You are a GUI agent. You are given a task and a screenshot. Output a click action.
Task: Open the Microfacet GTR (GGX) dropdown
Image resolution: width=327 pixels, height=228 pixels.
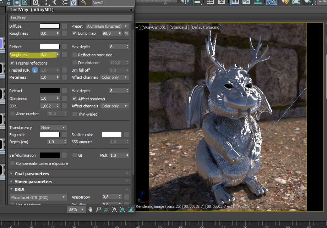[x=38, y=197]
